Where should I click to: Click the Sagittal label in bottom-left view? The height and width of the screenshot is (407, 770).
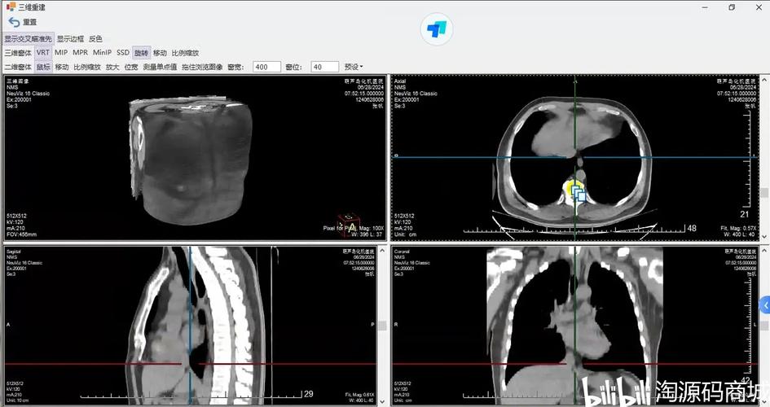(12, 252)
